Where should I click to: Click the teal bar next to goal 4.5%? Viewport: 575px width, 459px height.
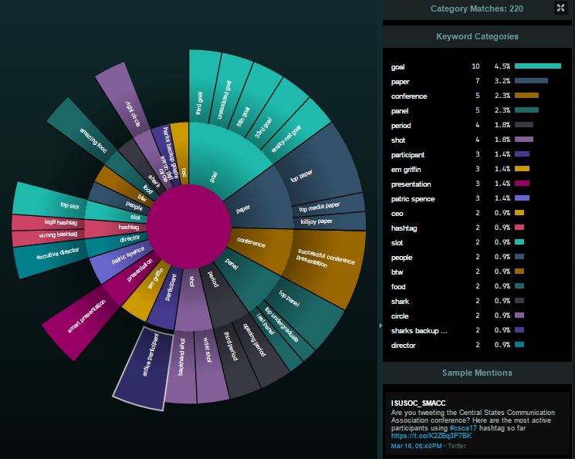(538, 66)
